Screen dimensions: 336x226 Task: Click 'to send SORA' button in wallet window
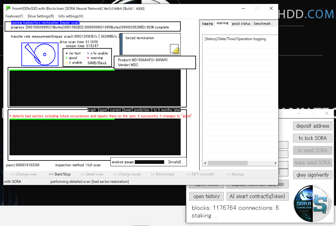(x=313, y=150)
